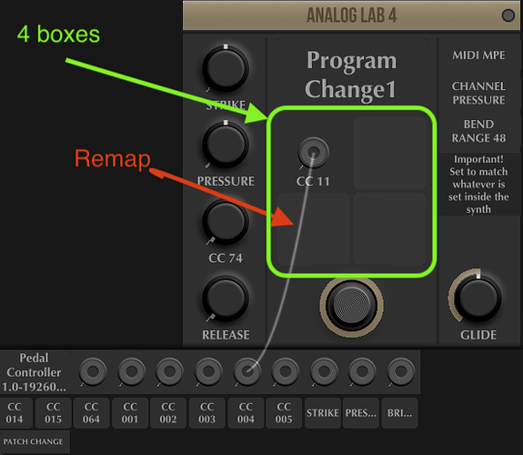Open the CC 014 assignment box

(15, 413)
